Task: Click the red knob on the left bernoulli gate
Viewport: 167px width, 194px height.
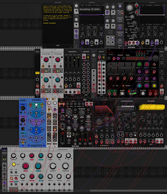Action: pos(46,59)
